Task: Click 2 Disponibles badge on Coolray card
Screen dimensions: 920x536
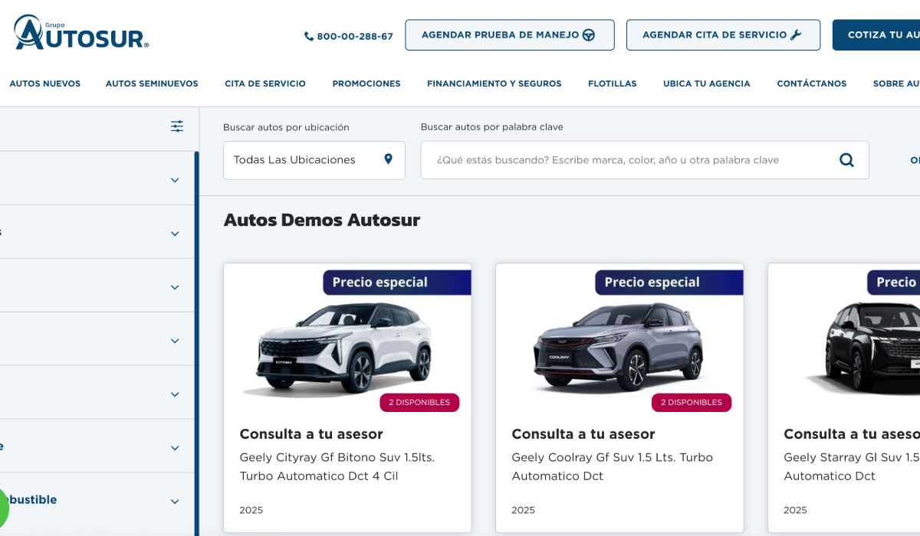Action: [x=692, y=402]
